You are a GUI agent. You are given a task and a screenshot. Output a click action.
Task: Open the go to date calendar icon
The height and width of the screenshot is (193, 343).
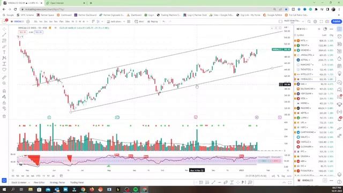(x=61, y=176)
